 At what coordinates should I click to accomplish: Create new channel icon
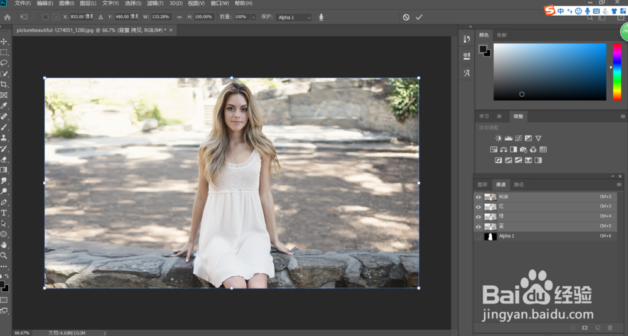598,328
